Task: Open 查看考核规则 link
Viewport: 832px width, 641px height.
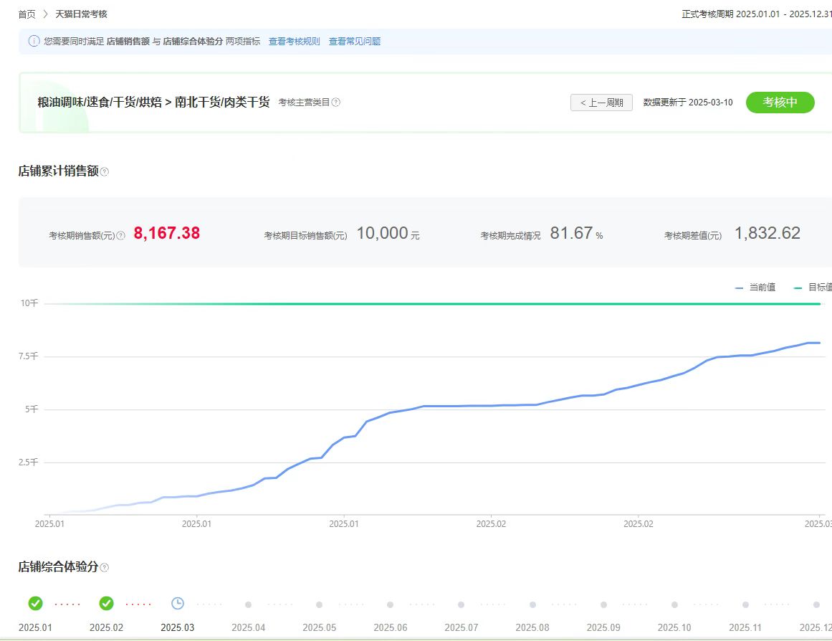Action: pos(294,42)
